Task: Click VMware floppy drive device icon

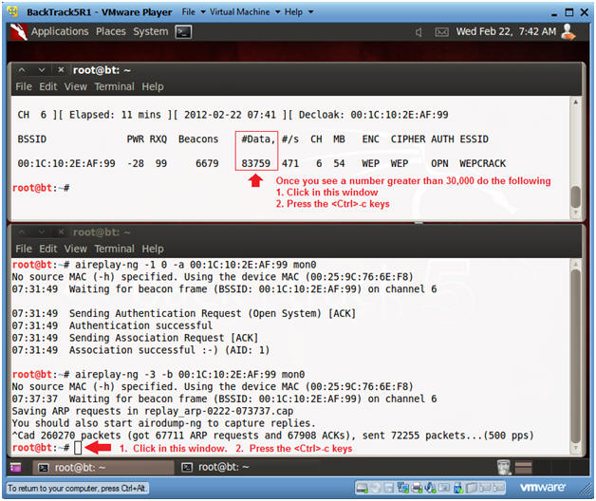Action: pos(388,488)
